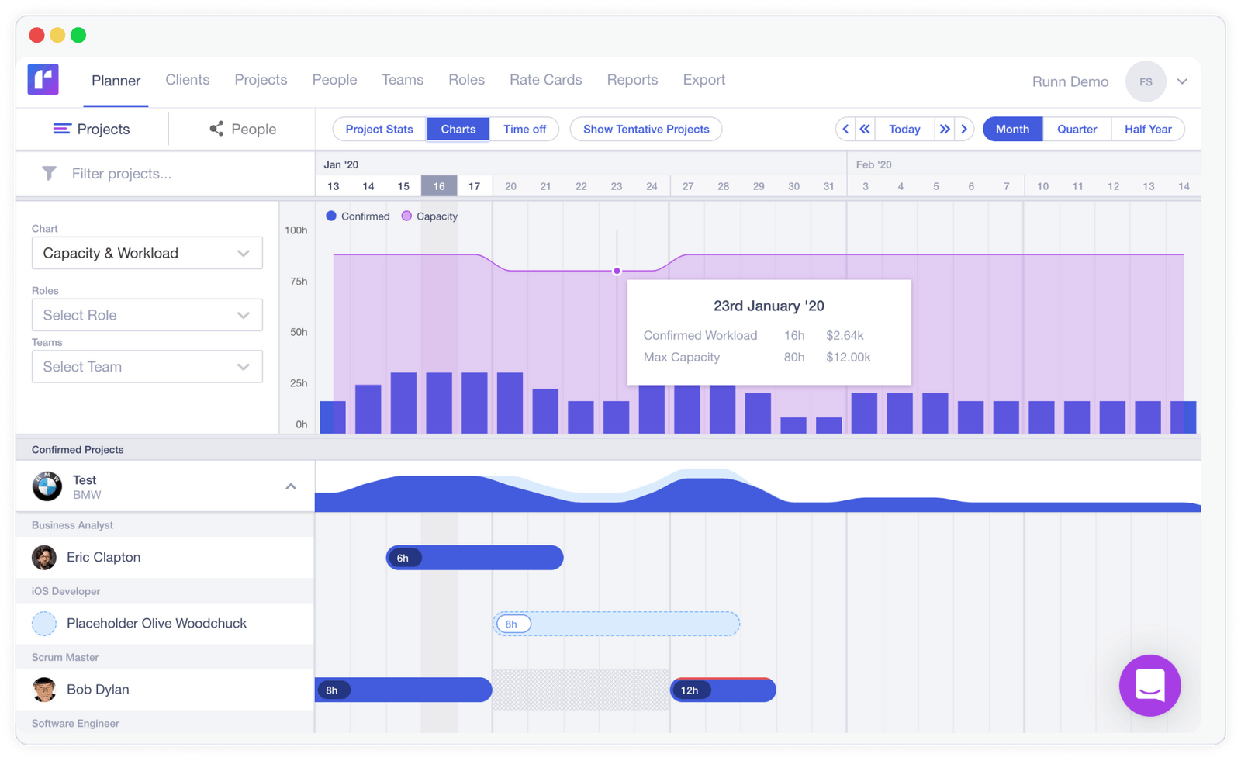1241x761 pixels.
Task: Select the projects list icon next to Projects
Action: click(x=62, y=129)
